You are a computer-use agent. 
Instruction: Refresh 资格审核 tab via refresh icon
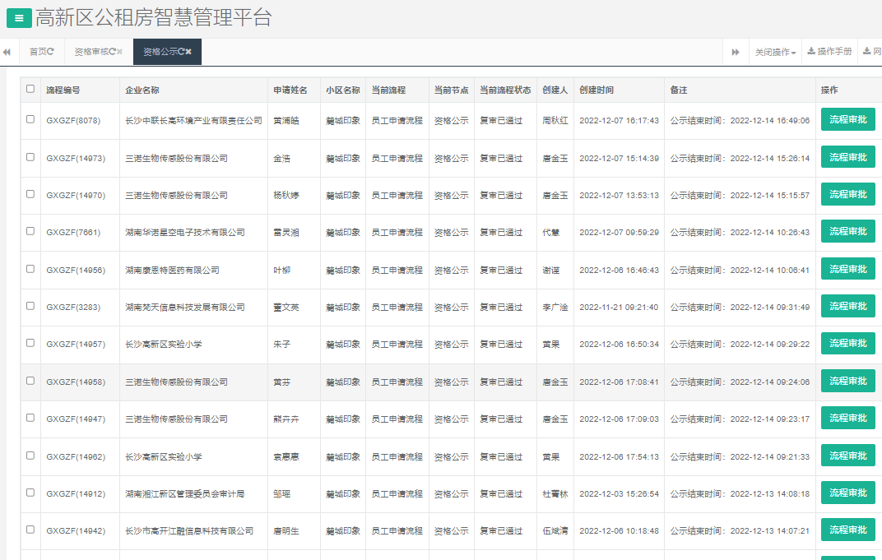point(112,51)
